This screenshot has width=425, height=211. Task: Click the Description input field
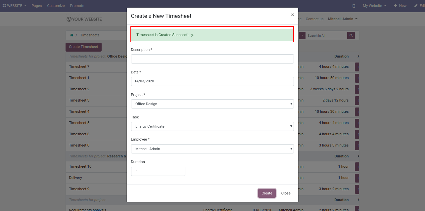(x=212, y=59)
